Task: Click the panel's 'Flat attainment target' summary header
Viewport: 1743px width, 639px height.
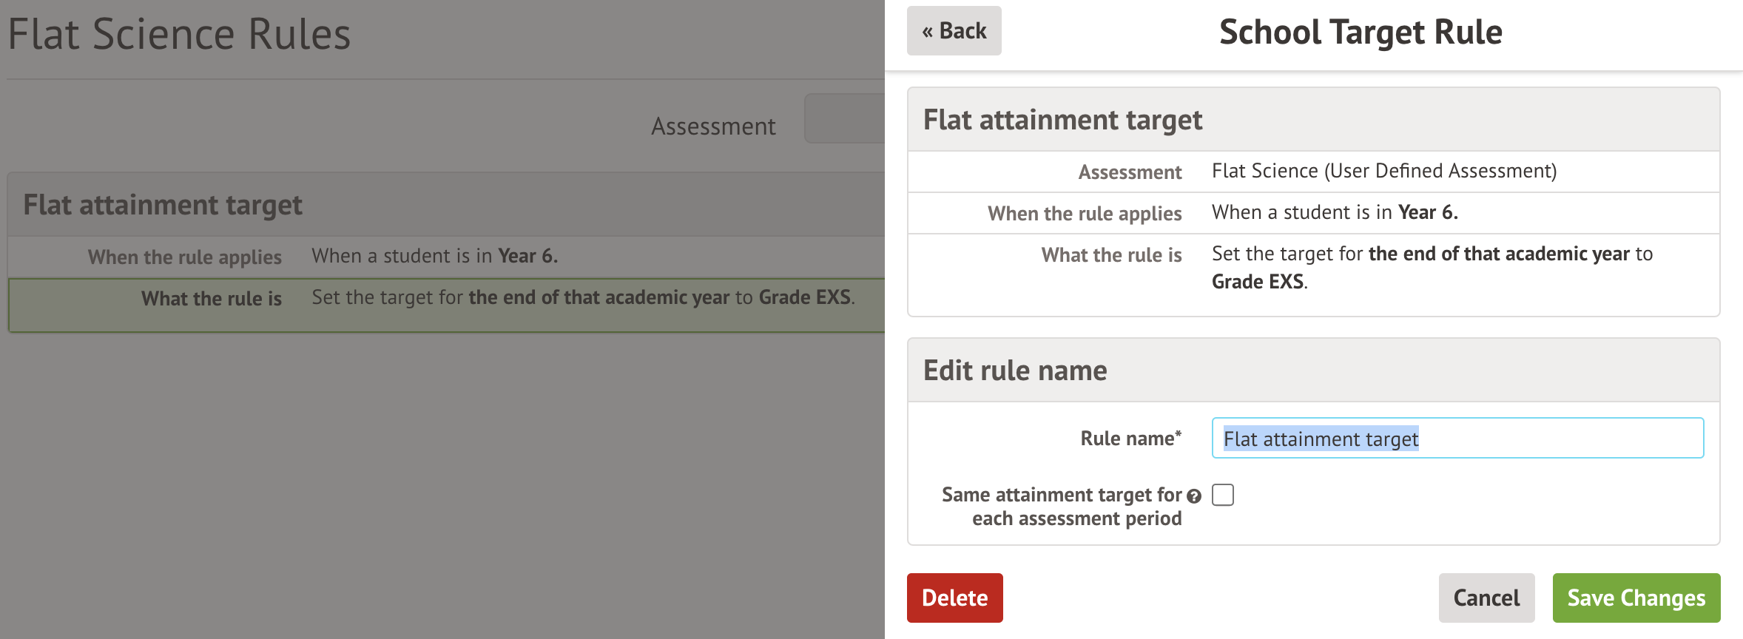Action: pos(1062,120)
